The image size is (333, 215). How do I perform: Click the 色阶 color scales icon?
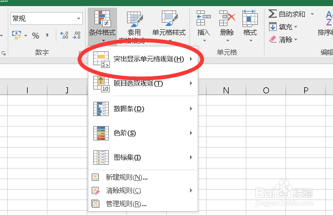pyautogui.click(x=101, y=133)
